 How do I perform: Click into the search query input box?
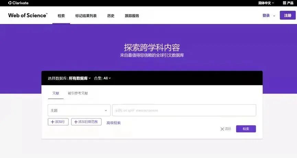184,110
